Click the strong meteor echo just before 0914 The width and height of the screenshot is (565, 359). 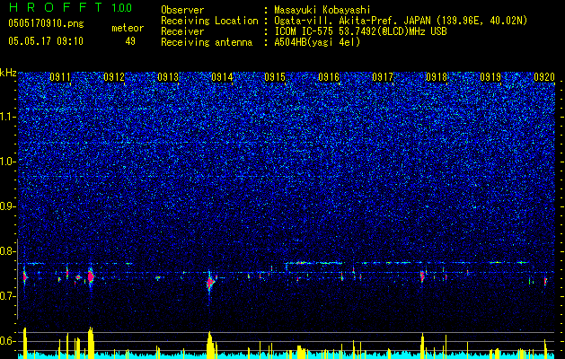click(209, 283)
